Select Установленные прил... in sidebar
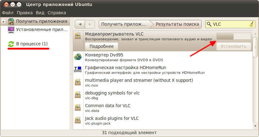The height and width of the screenshot is (137, 259). coord(42,29)
